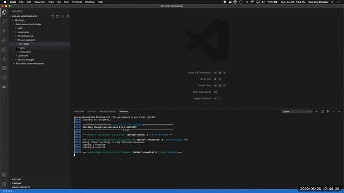Open the Docker whale view in activity bar

click(4, 87)
